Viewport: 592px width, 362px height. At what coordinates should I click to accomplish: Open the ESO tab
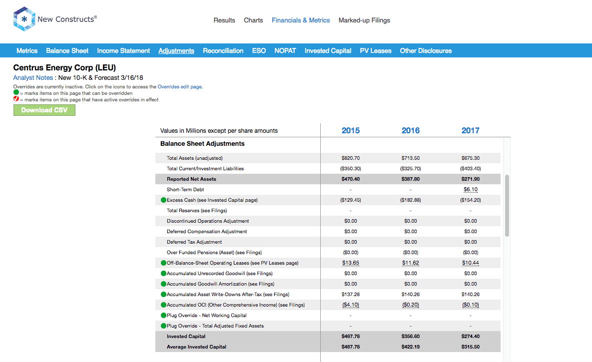coord(259,50)
